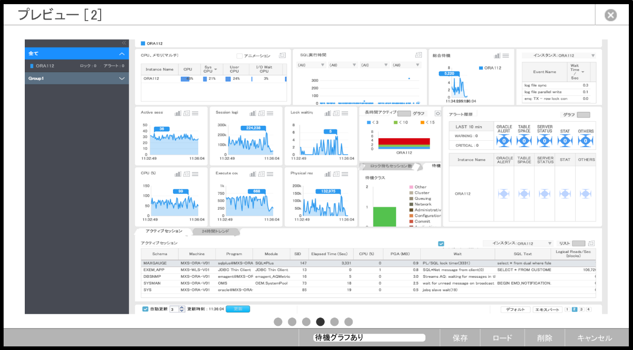Open list menu icon in Active sessions panel
Viewport: 633px width, 350px height.
pos(195,113)
